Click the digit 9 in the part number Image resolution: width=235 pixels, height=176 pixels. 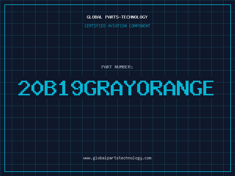(x=77, y=88)
